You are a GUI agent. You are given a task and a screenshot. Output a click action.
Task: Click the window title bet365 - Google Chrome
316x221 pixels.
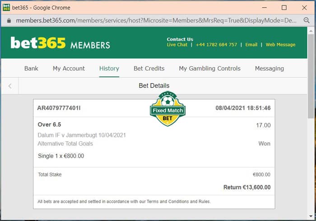[41, 8]
